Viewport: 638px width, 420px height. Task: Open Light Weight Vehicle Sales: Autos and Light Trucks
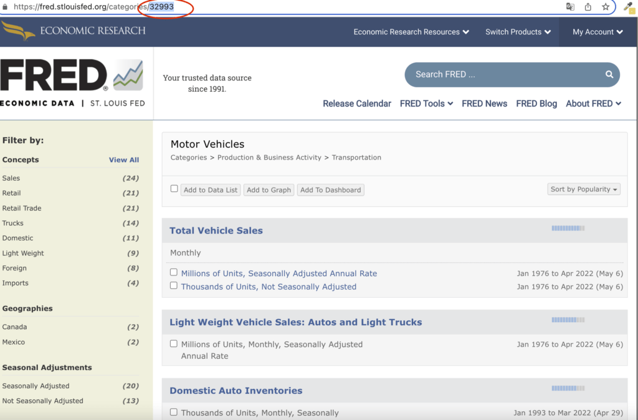coord(296,322)
